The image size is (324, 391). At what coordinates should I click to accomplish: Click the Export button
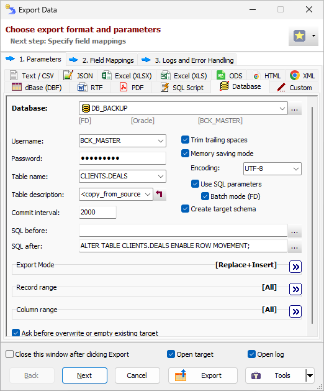203,375
